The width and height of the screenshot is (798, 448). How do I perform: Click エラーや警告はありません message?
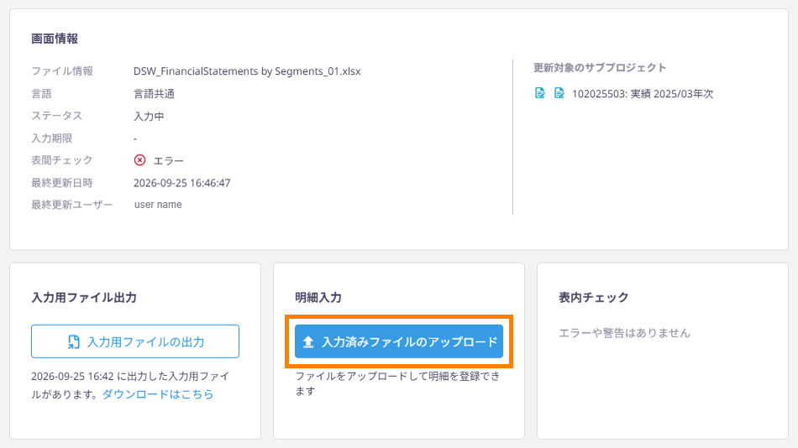[x=624, y=333]
